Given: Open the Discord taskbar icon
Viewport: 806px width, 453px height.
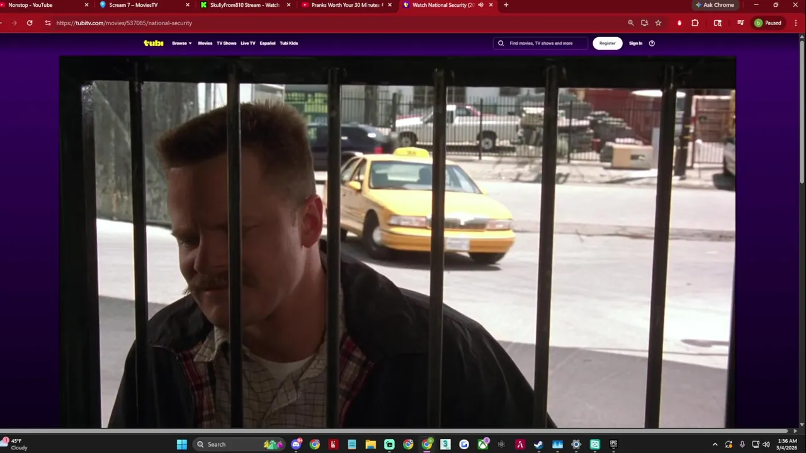Looking at the screenshot, I should coord(296,444).
